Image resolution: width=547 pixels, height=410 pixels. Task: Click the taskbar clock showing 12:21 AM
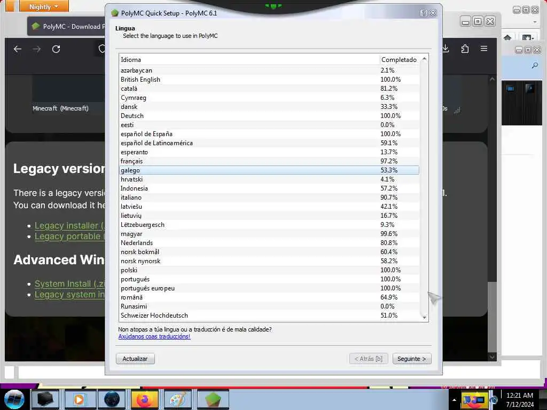click(520, 399)
